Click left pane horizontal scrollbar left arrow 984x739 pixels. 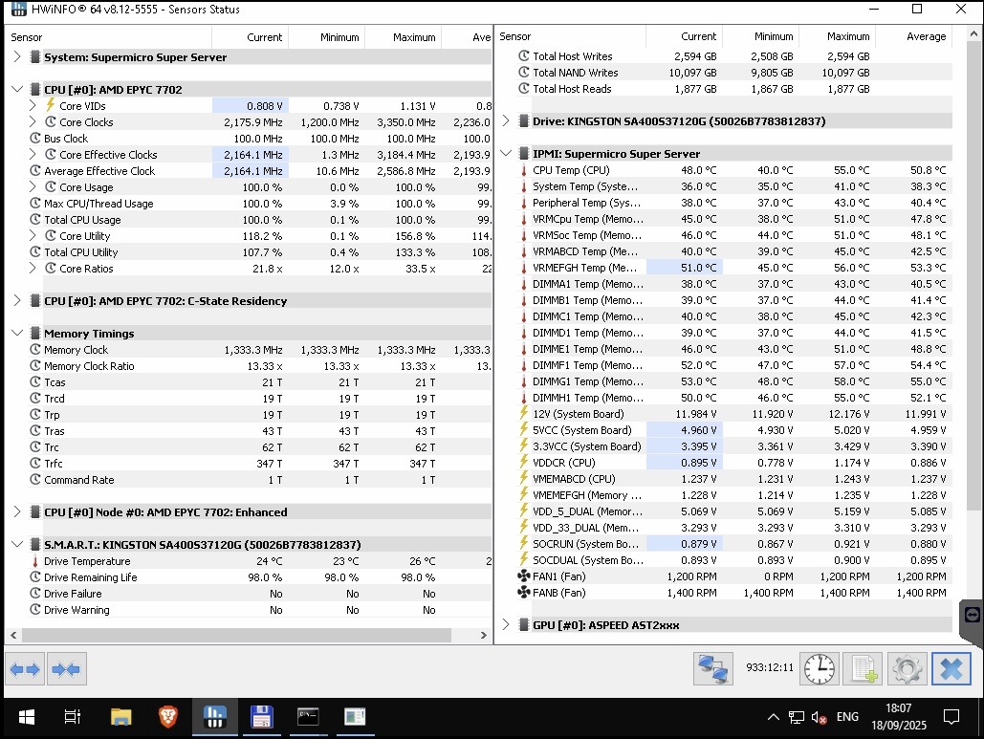(13, 635)
